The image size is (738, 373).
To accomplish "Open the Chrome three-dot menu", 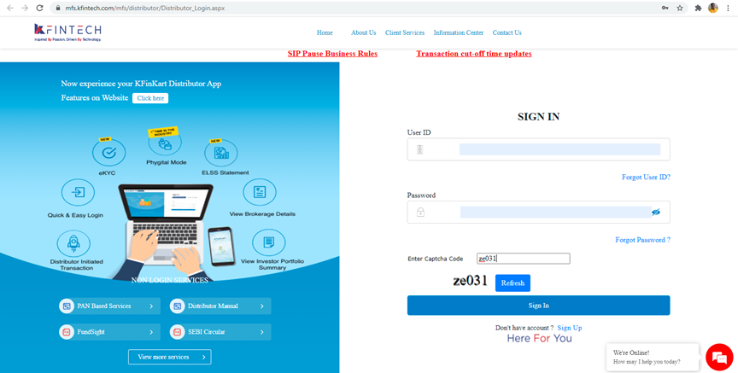I will [x=728, y=8].
